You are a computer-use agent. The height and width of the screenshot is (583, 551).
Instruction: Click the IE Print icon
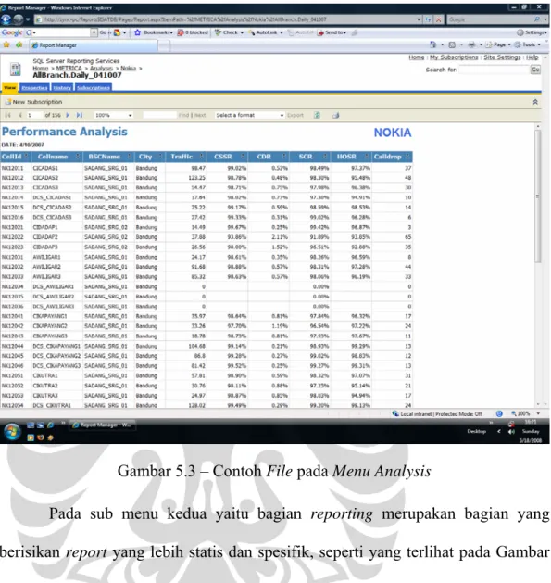click(x=471, y=44)
